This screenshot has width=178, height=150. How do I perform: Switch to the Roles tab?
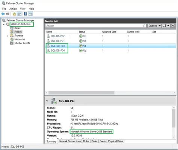[86, 141]
